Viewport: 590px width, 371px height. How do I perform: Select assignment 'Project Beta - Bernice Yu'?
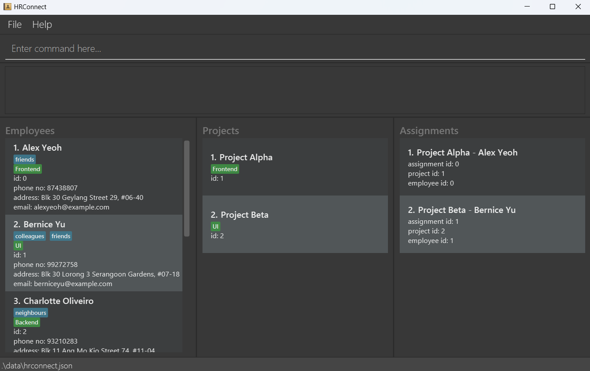492,224
